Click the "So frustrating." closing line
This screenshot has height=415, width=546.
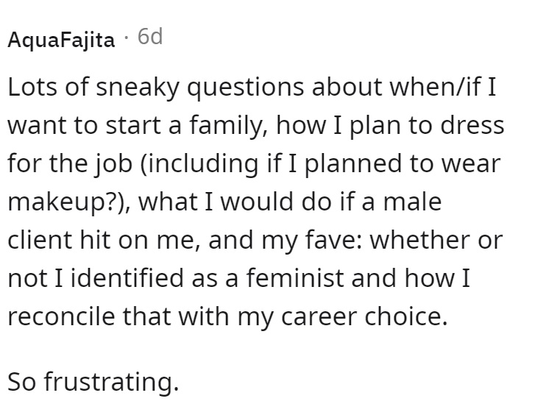coord(93,383)
